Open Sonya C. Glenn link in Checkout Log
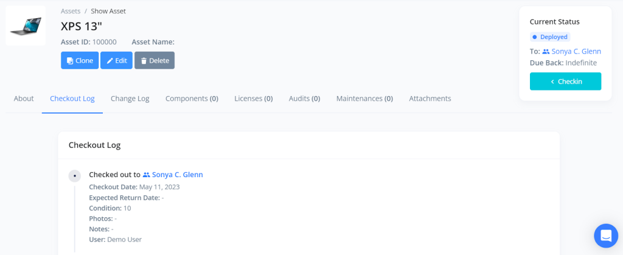This screenshot has width=623, height=255. [178, 175]
